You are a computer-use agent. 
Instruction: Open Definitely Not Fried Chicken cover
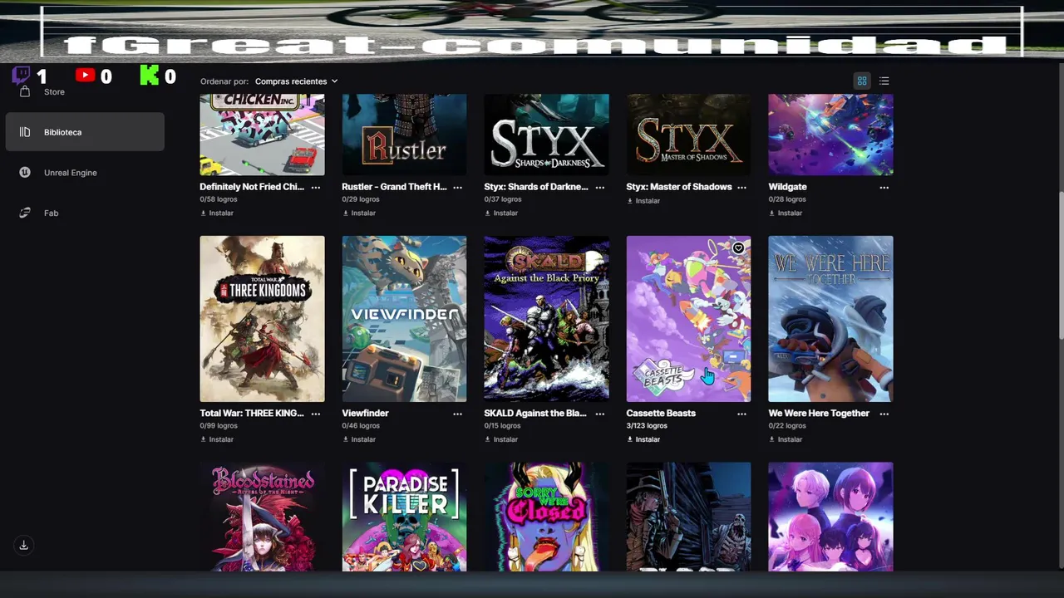262,135
